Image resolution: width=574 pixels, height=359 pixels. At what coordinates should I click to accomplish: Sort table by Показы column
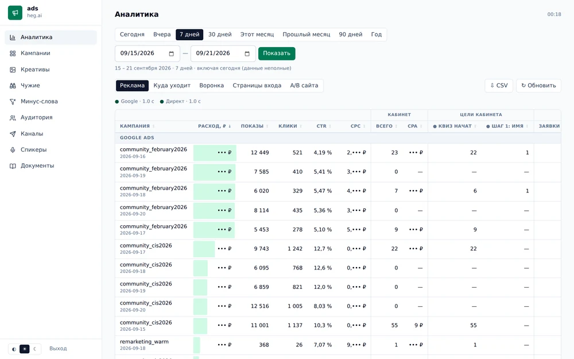pyautogui.click(x=255, y=126)
